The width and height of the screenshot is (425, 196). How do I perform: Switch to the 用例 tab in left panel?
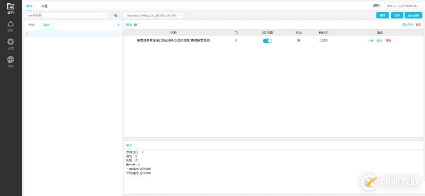32,25
